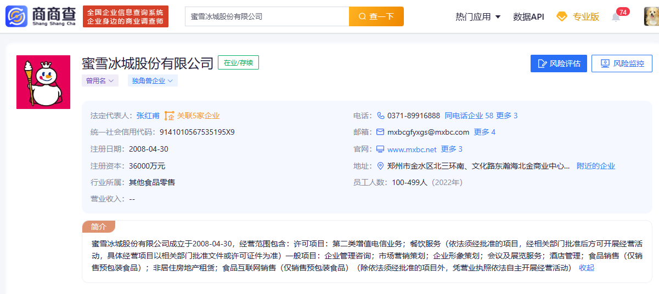659x294 pixels.
Task: Click the employee count 100-499人
Action: point(409,182)
